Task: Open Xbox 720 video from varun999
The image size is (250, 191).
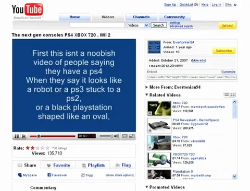Action: click(x=180, y=137)
